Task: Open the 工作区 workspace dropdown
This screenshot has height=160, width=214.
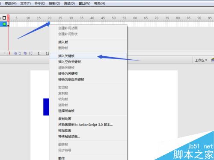Action: coord(201,60)
